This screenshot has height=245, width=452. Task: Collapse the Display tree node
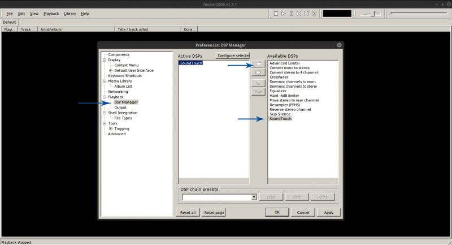pos(105,60)
